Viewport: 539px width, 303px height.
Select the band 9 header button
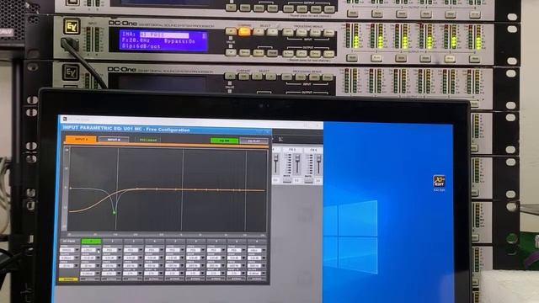click(x=257, y=241)
